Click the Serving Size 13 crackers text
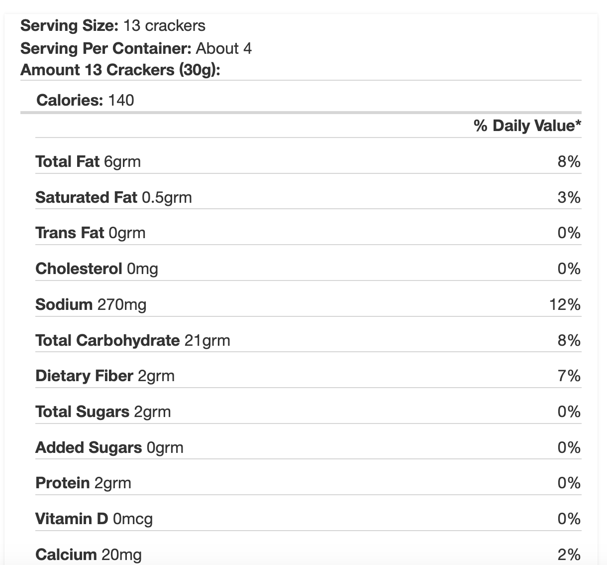Viewport: 607px width, 565px height. click(x=113, y=25)
